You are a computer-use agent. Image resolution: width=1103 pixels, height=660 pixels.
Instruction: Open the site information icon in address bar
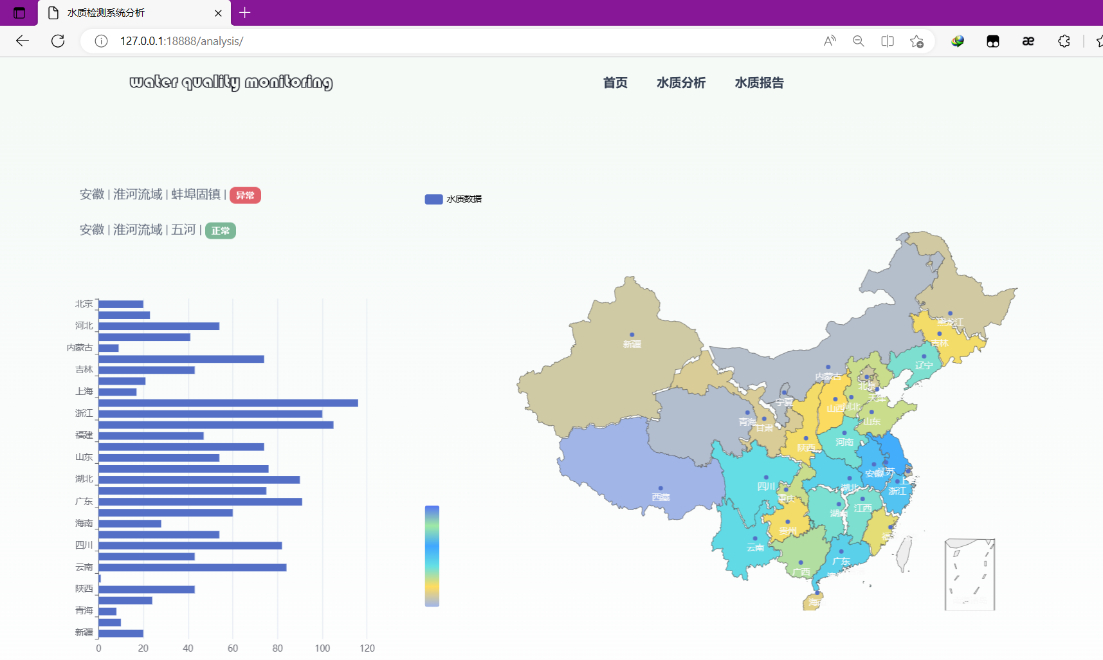101,41
